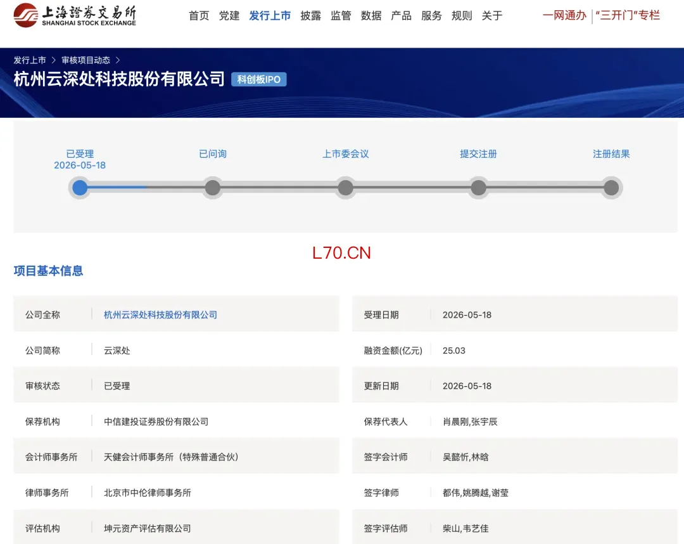Click the 更新日期 value 2026-05-18
684x544 pixels.
[467, 386]
